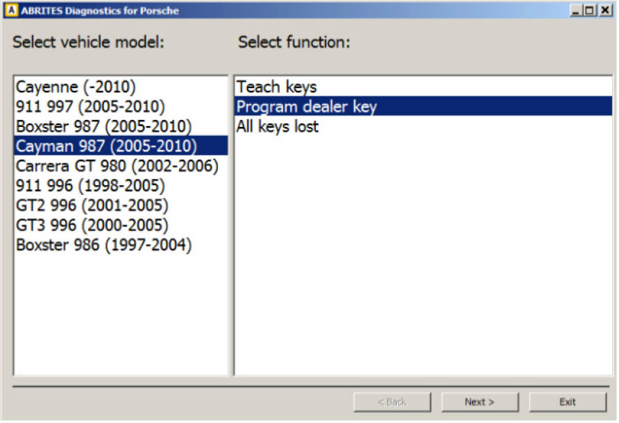This screenshot has height=423, width=619.
Task: Select Boxster 987 (2005-2010) model
Action: pyautogui.click(x=104, y=127)
